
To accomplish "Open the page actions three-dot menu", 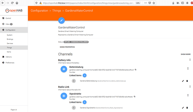I will (x=145, y=3).
